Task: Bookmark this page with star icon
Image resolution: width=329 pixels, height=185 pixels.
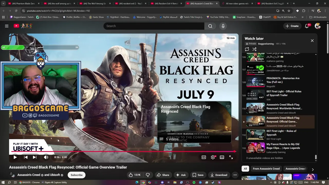Action: click(289, 11)
